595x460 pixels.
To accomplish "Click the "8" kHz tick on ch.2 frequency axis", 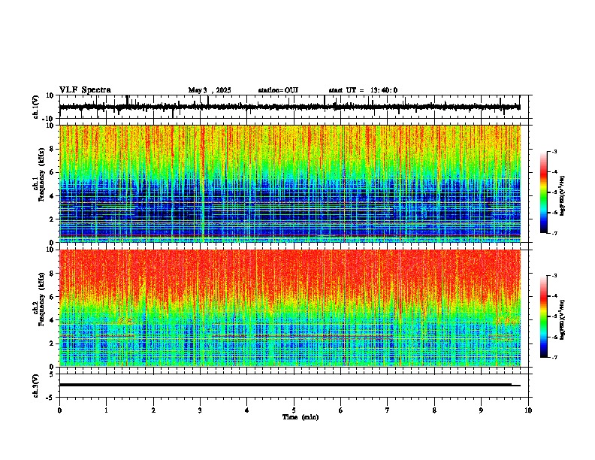I will click(53, 273).
